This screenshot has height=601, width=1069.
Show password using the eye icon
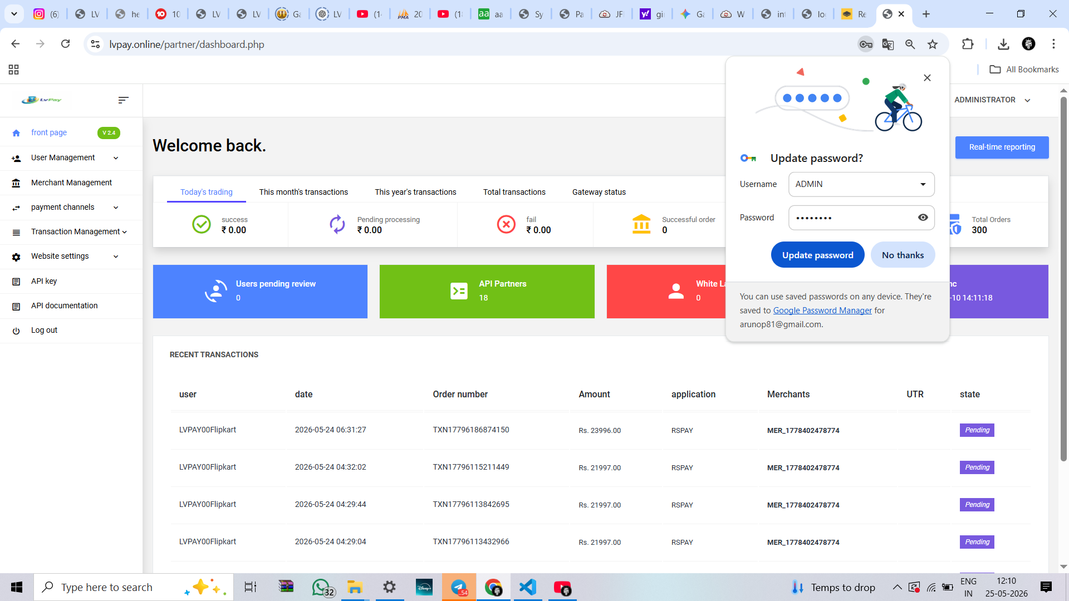click(923, 218)
